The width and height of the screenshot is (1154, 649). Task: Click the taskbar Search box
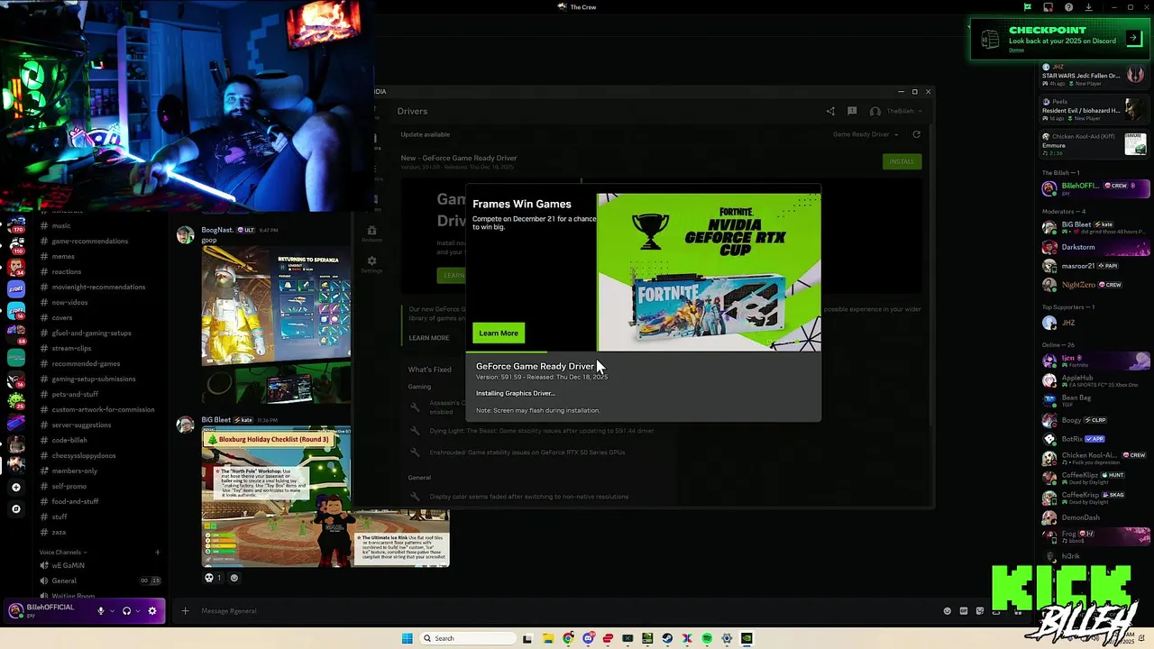click(468, 638)
